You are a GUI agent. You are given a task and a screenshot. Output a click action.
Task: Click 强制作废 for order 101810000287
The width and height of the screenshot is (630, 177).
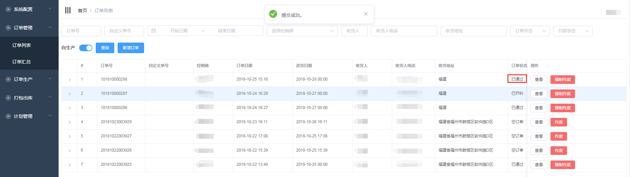point(562,94)
